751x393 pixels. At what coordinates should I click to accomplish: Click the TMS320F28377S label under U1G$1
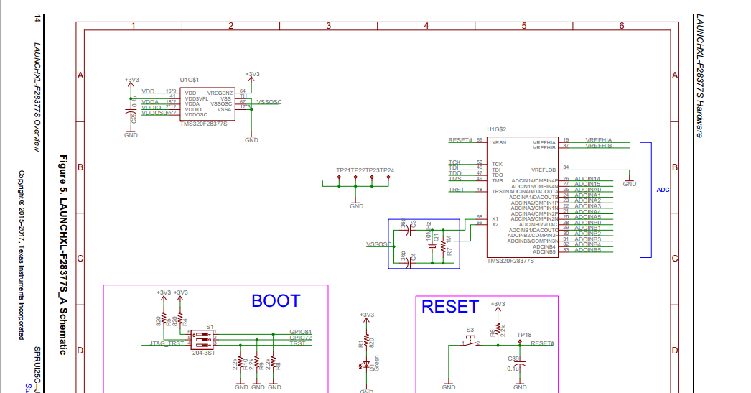[x=204, y=124]
